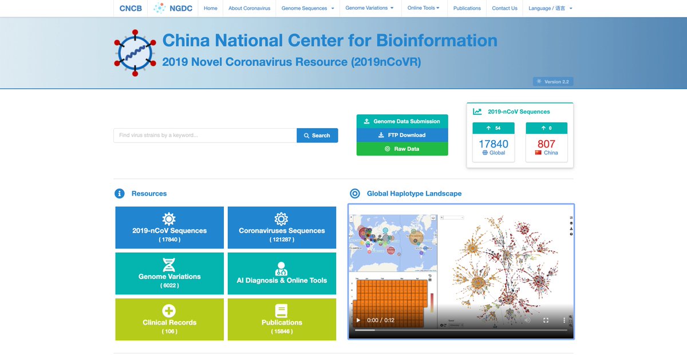This screenshot has width=687, height=355.
Task: Open Publications in the navbar
Action: pyautogui.click(x=467, y=8)
